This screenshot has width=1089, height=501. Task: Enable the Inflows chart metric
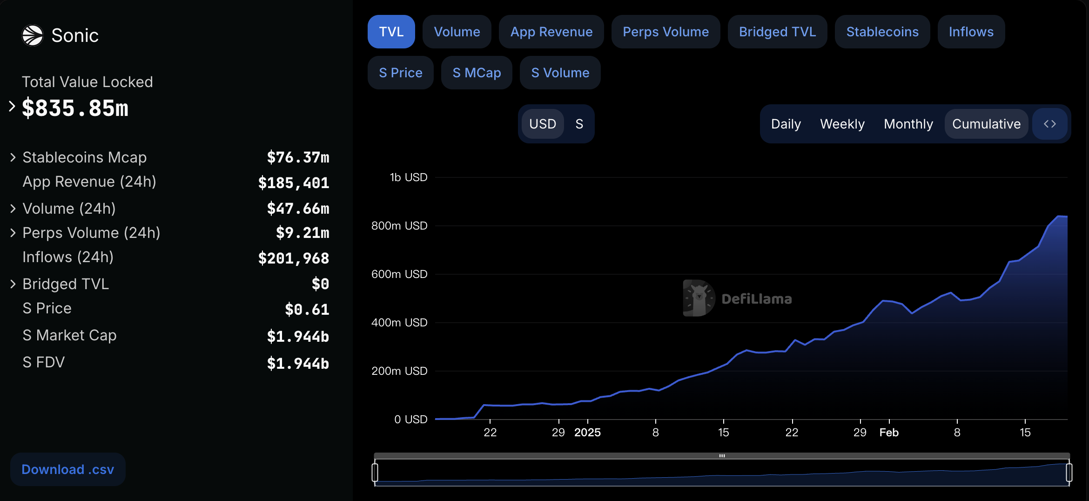click(x=971, y=32)
